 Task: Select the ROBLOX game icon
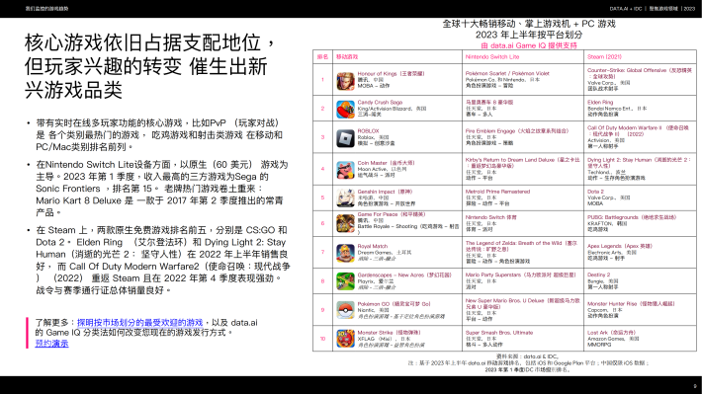coord(345,138)
